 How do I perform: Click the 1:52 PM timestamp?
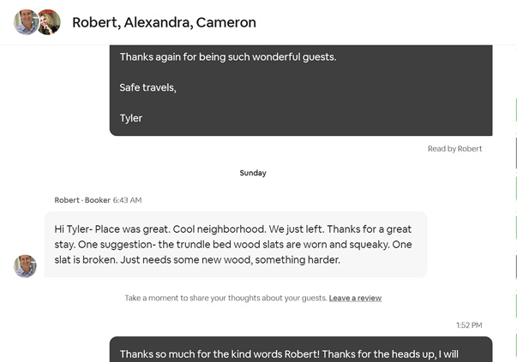[x=469, y=325]
